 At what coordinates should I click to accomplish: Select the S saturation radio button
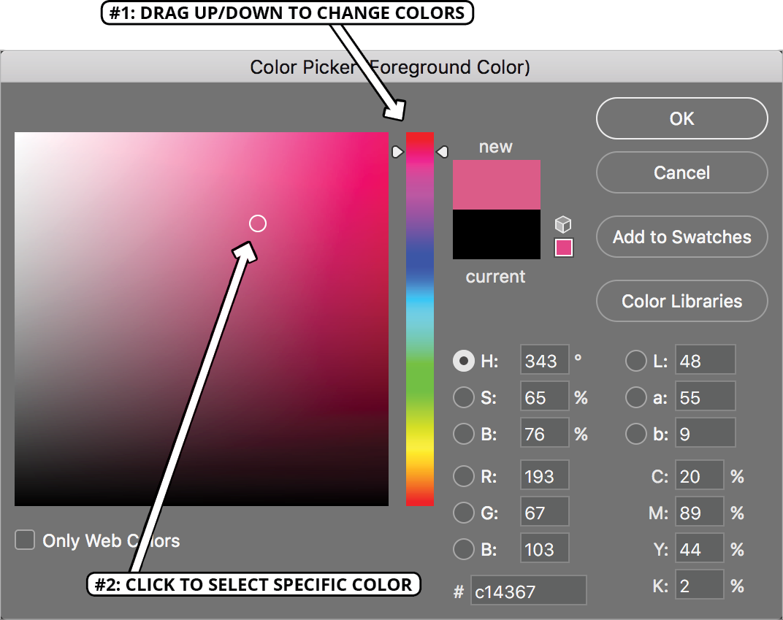[464, 397]
